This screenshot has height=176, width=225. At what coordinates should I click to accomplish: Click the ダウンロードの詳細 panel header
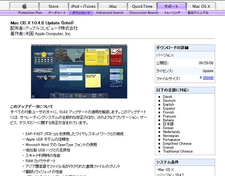[185, 48]
